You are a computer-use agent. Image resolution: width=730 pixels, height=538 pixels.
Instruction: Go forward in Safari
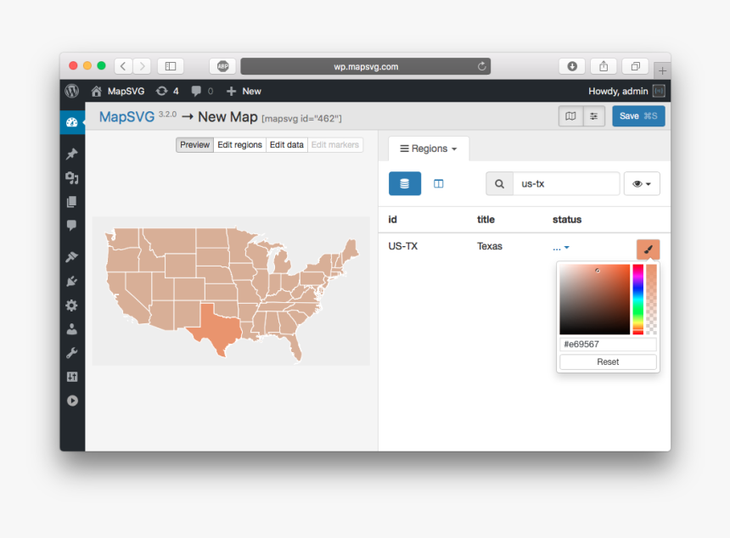coord(142,66)
